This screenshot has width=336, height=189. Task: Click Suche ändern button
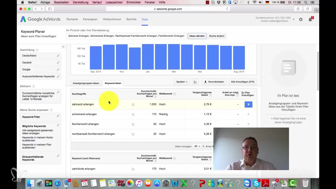217,36
